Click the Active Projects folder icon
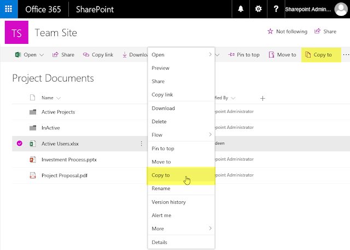The height and width of the screenshot is (250, 350). [x=33, y=112]
